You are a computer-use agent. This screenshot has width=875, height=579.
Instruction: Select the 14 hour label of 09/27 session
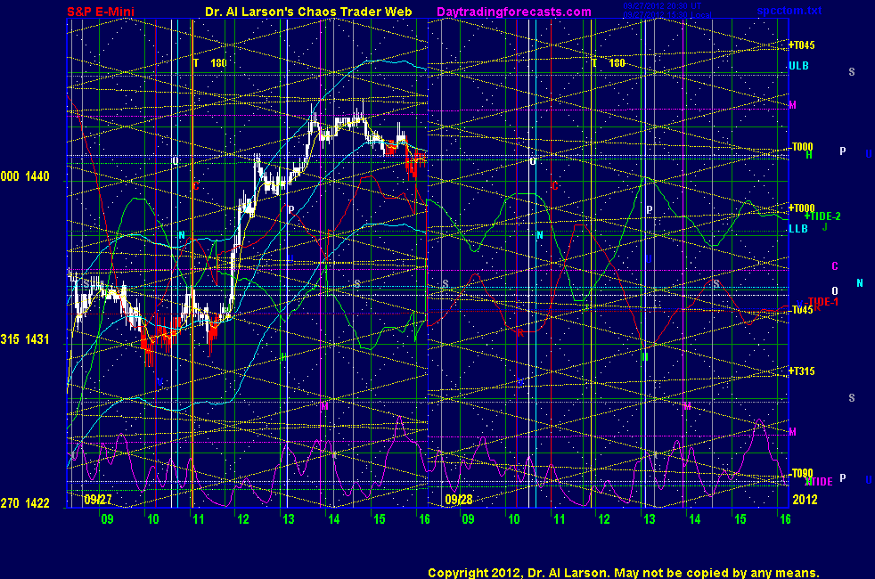[334, 519]
